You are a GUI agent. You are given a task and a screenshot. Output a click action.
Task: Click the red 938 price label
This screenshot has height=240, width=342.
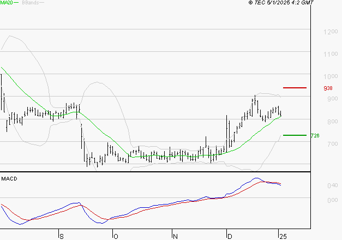point(328,88)
